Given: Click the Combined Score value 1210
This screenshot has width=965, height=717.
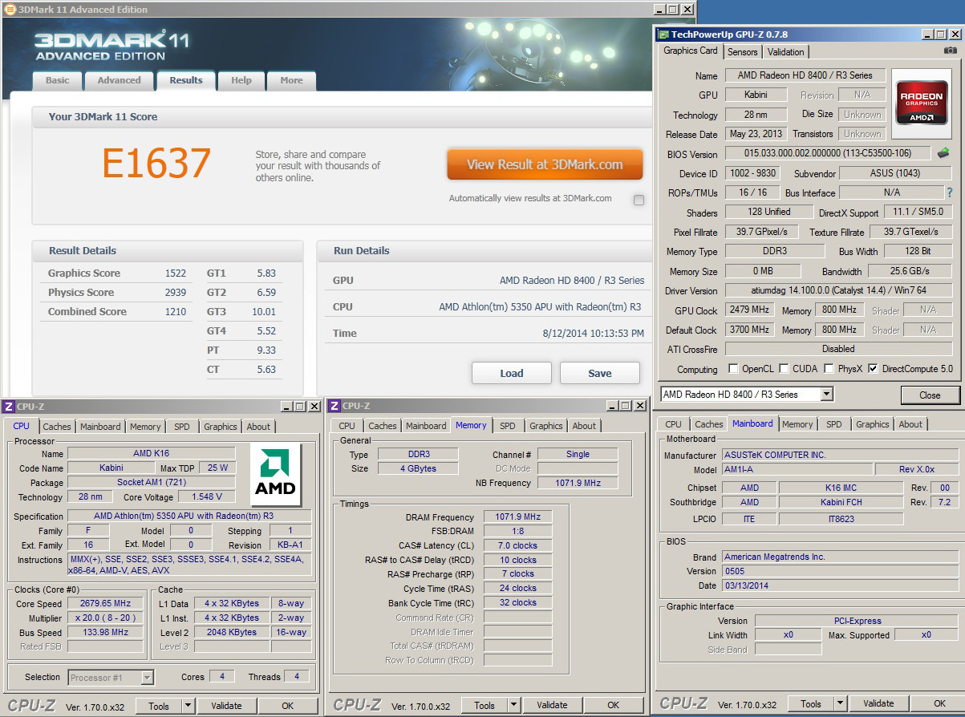Looking at the screenshot, I should click(x=176, y=312).
